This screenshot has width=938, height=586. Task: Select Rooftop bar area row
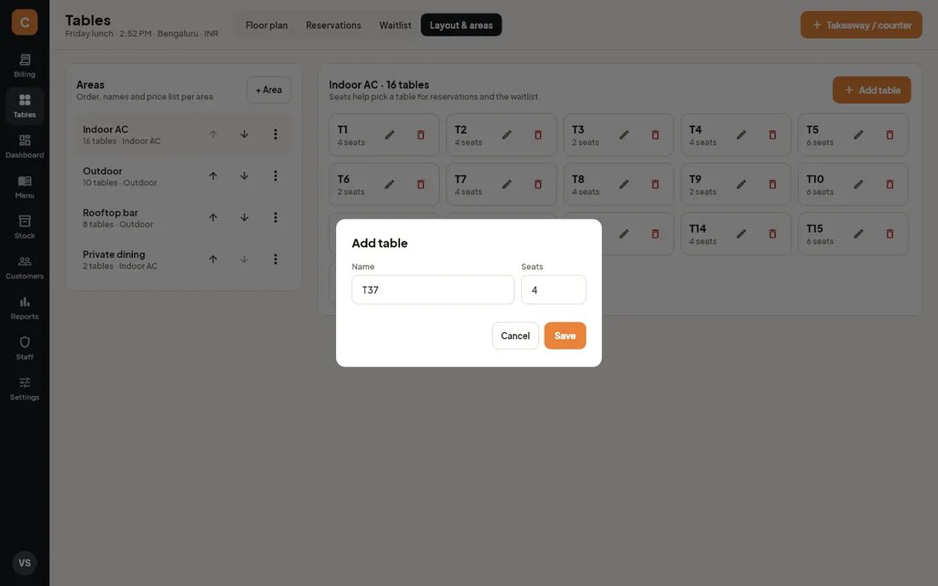coord(183,218)
